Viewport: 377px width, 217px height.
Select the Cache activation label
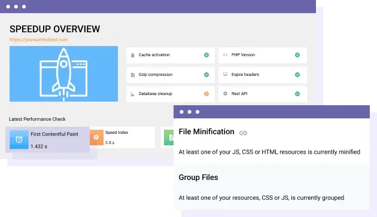coord(154,55)
